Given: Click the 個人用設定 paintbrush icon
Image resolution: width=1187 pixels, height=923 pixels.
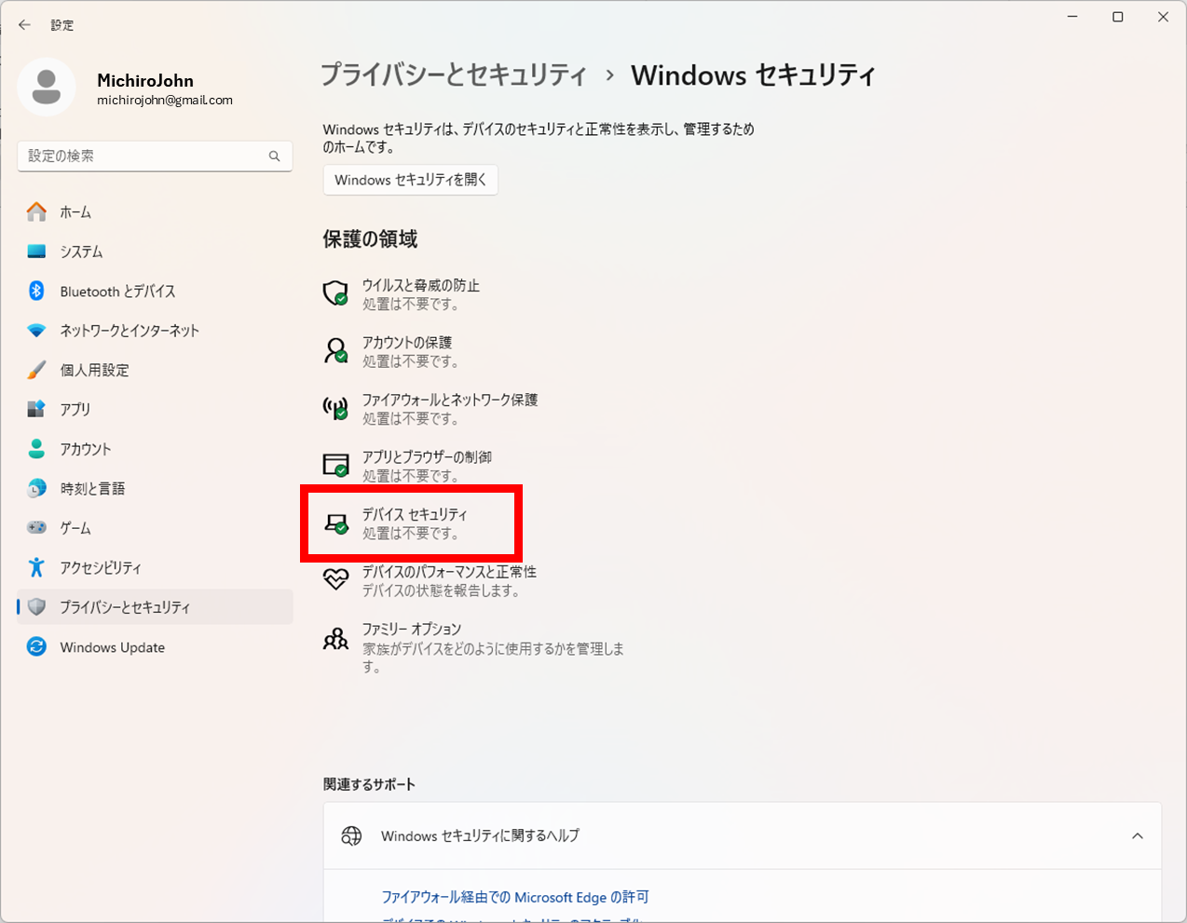Looking at the screenshot, I should 36,370.
